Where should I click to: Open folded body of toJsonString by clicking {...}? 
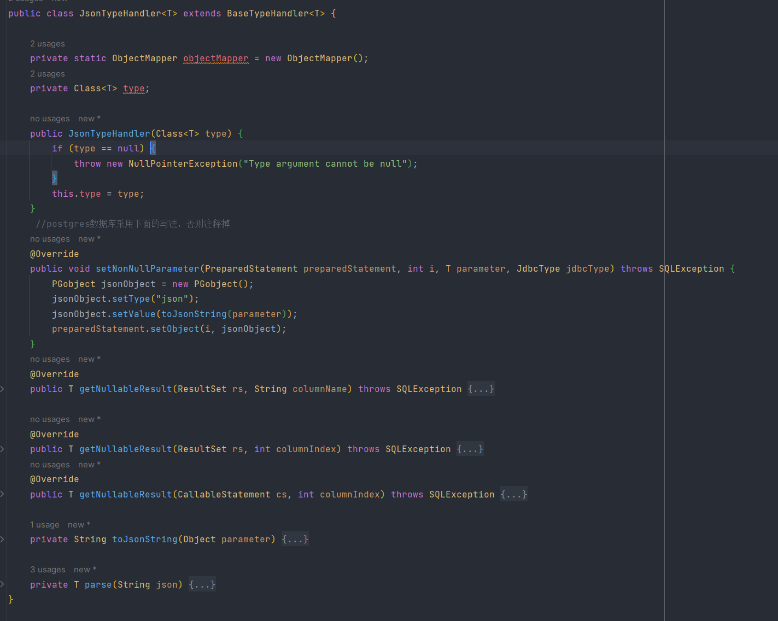295,539
